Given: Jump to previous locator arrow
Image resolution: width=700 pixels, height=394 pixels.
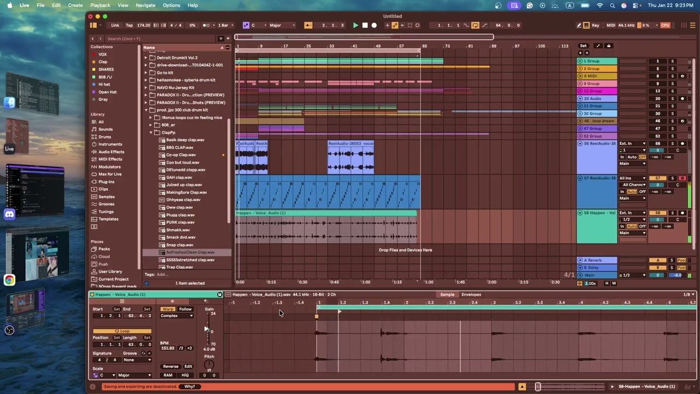Looking at the screenshot, I should tap(581, 53).
